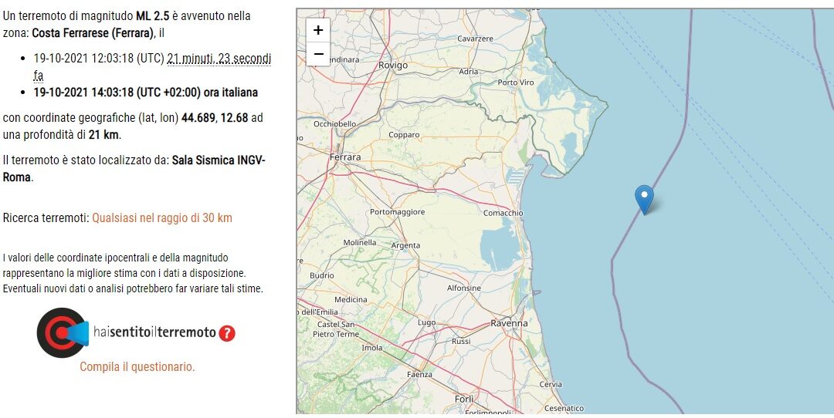
Task: Open the Compila il questionario link
Action: (137, 366)
